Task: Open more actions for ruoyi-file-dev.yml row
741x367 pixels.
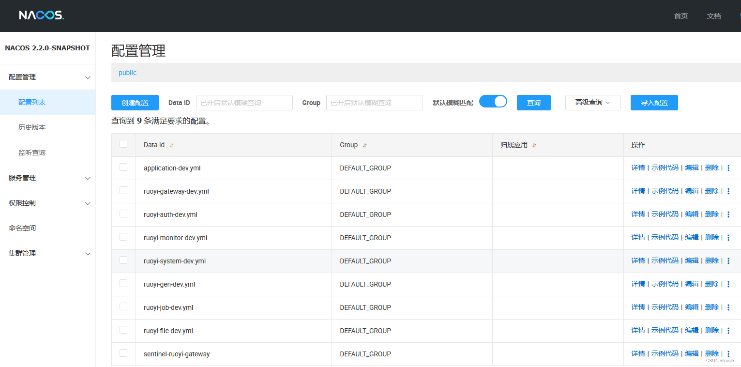Action: pyautogui.click(x=728, y=331)
